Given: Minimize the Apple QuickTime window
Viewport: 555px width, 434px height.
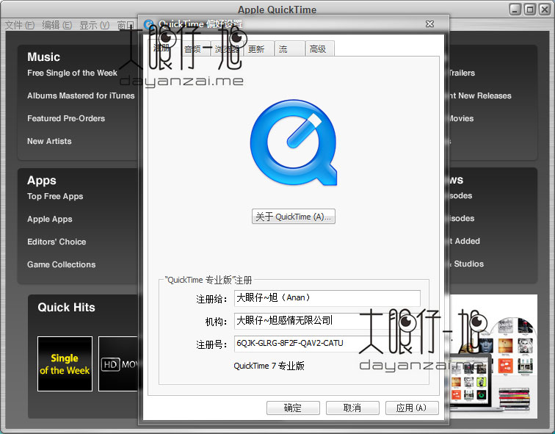Looking at the screenshot, I should pos(515,10).
